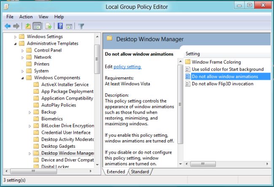This screenshot has height=187, width=274.
Task: Expand the Desktop Window Manager node
Action: [x=30, y=154]
